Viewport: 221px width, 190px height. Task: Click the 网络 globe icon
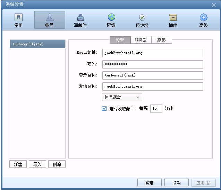(111, 20)
